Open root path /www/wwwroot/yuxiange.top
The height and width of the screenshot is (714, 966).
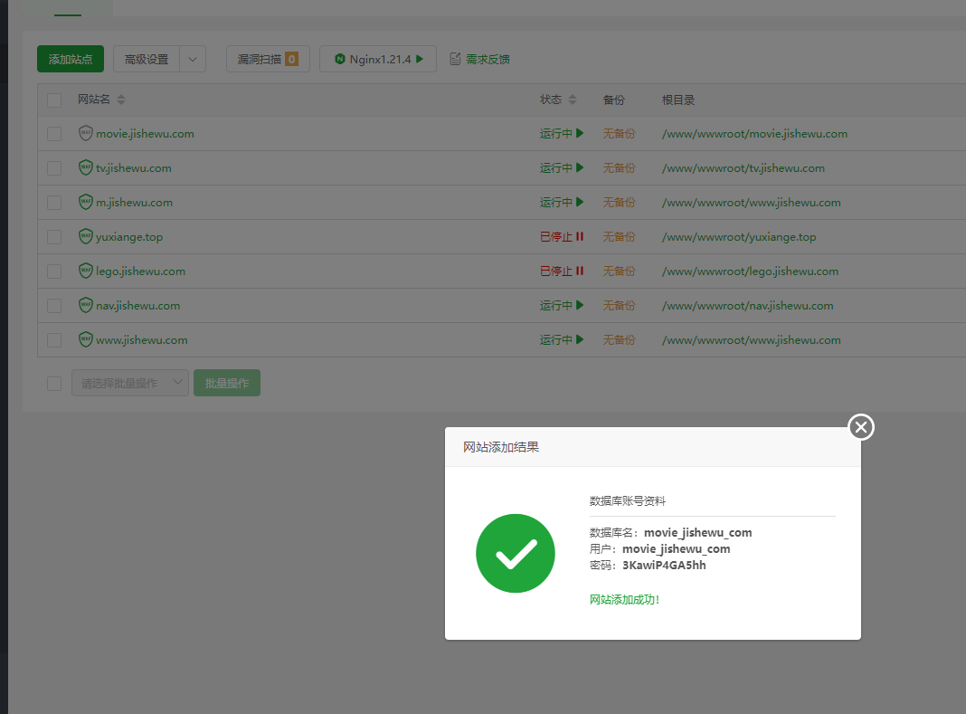739,237
